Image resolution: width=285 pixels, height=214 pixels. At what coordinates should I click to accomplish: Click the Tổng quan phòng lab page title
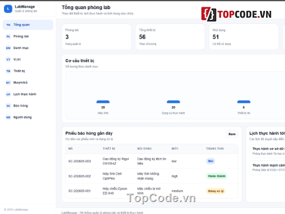coord(86,7)
